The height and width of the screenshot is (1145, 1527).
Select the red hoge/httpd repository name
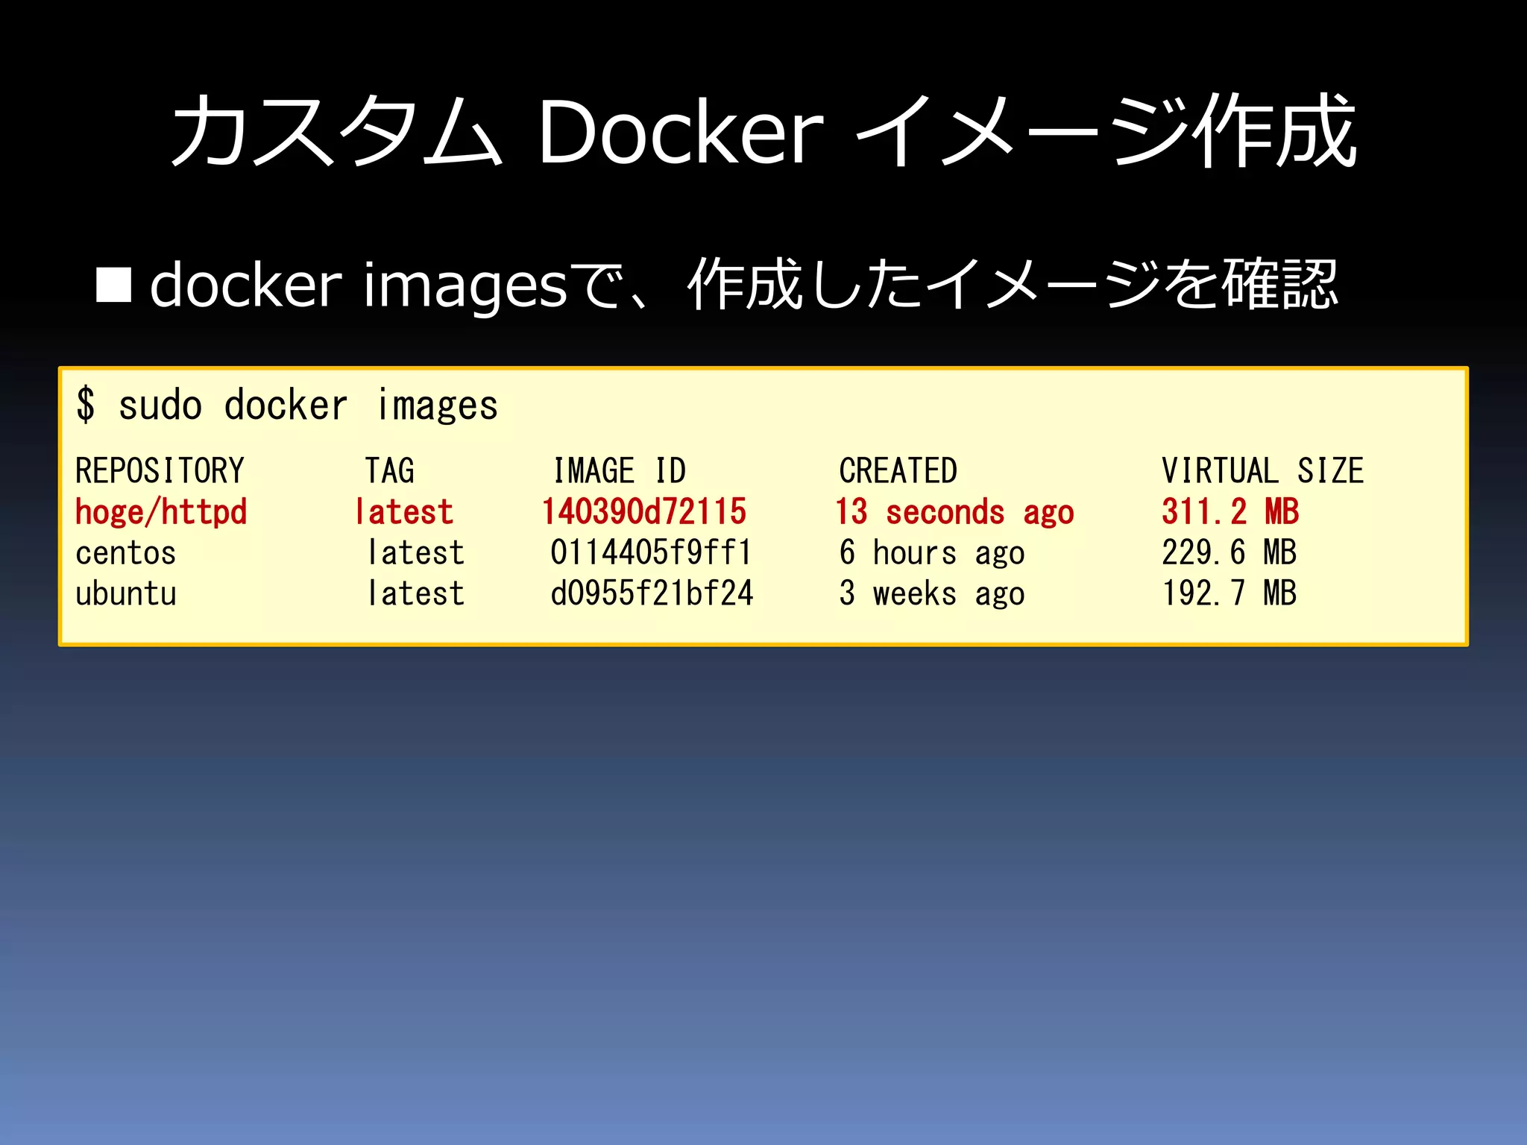[x=161, y=513]
